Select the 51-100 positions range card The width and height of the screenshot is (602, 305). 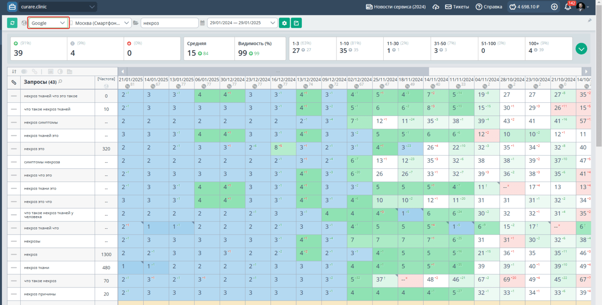[501, 49]
